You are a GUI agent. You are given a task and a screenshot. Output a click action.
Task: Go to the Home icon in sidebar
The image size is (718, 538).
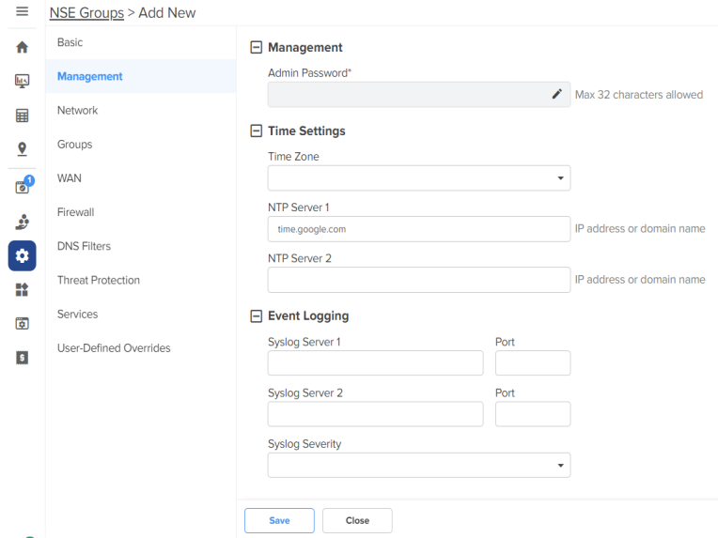click(x=22, y=47)
